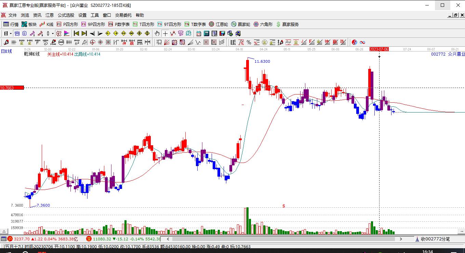This screenshot has height=253, width=465.
Task: Open the T数字表 number table
Action: pos(195,24)
